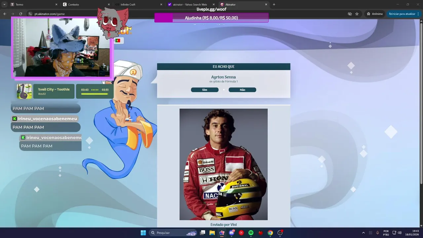Reload the Akinator page
Screen dimensions: 423x238
pyautogui.click(x=20, y=14)
